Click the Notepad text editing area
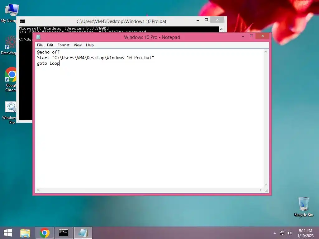 149,118
